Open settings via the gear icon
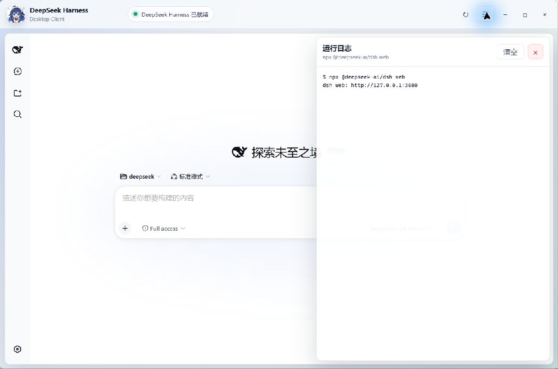This screenshot has width=558, height=369. tap(18, 349)
